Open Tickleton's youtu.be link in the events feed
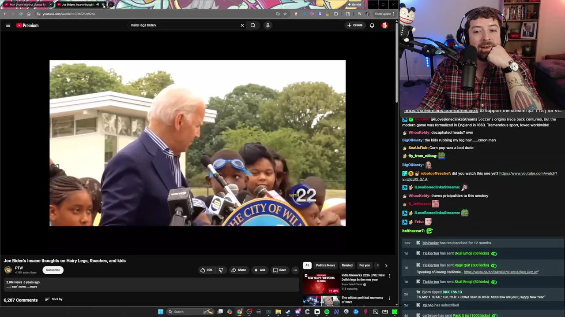This screenshot has width=565, height=317. coord(501,272)
